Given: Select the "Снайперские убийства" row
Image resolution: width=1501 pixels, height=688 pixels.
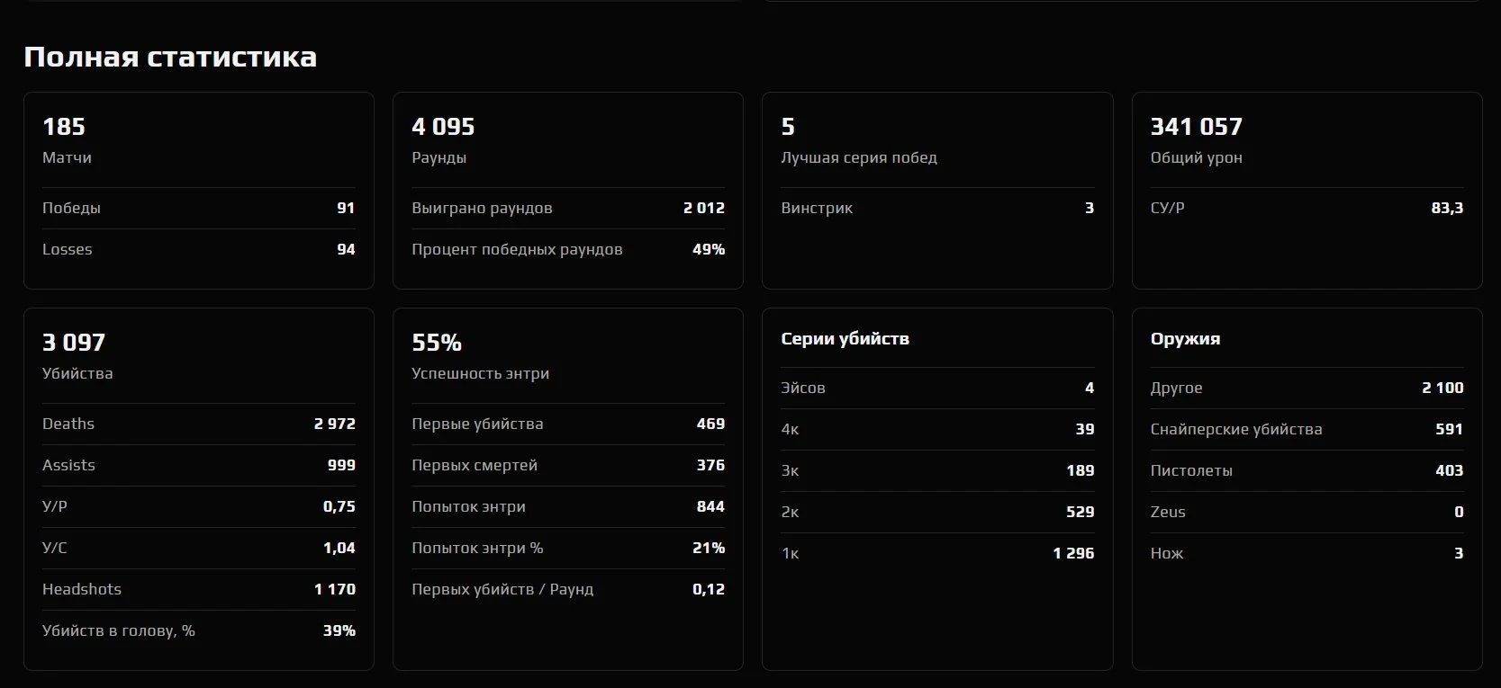Looking at the screenshot, I should [x=1306, y=429].
